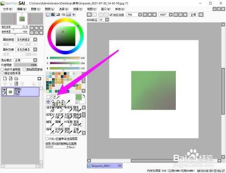Click the navigator preview thumbnail
The height and width of the screenshot is (173, 226).
[x=22, y=19]
